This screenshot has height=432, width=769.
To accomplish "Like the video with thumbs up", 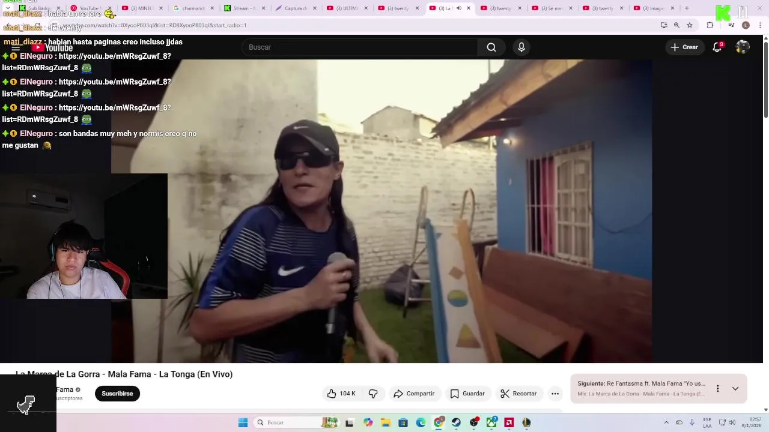I will [341, 394].
